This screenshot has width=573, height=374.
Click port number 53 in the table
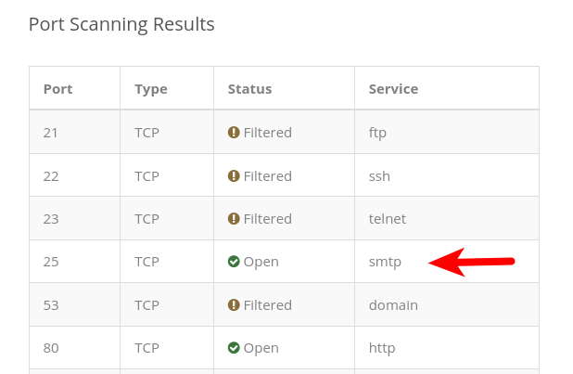point(51,305)
